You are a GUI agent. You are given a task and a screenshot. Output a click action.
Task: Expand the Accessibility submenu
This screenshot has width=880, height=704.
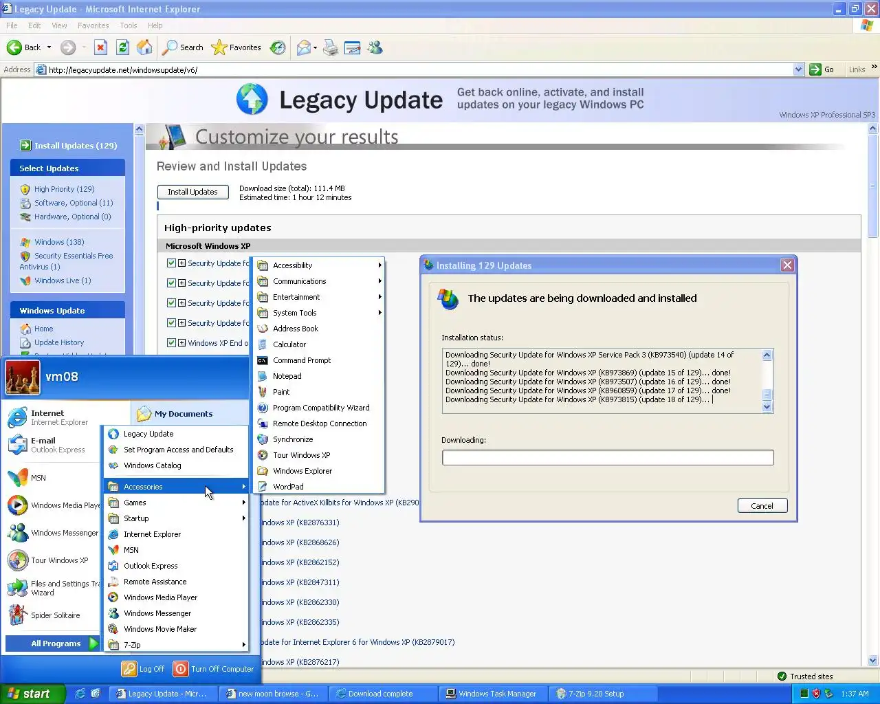(x=318, y=265)
